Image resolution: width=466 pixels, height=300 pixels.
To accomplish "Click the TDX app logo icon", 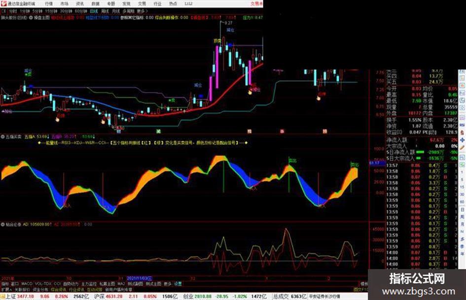I will click(x=4, y=3).
